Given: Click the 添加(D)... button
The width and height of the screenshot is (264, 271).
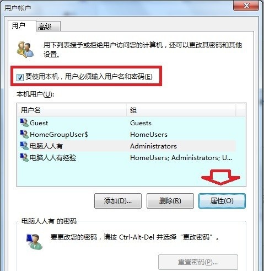Looking at the screenshot, I should coord(118,201).
